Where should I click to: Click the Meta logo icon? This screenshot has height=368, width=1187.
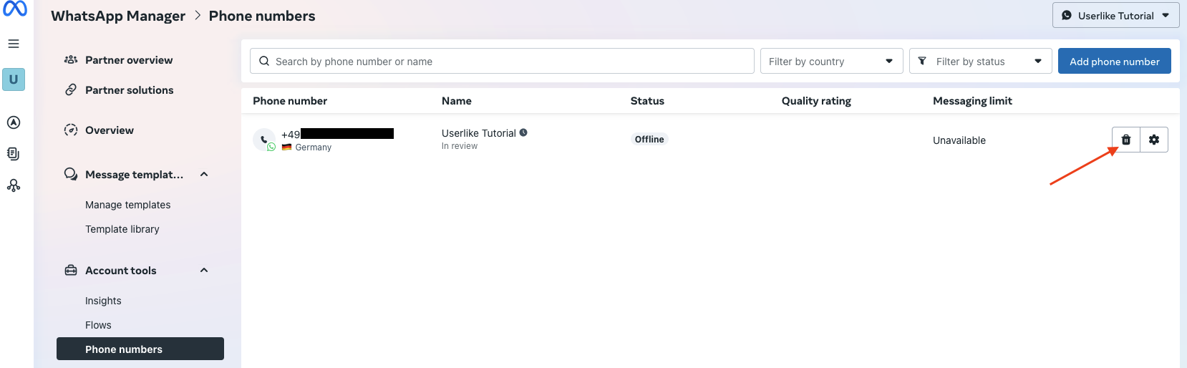15,9
